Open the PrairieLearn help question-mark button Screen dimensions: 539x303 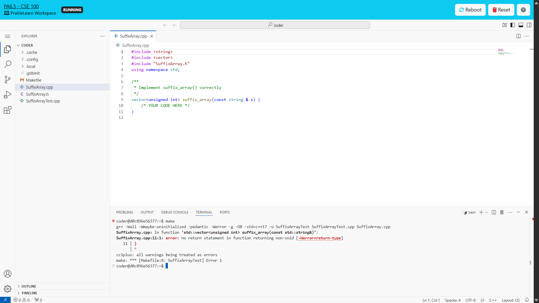coord(523,10)
